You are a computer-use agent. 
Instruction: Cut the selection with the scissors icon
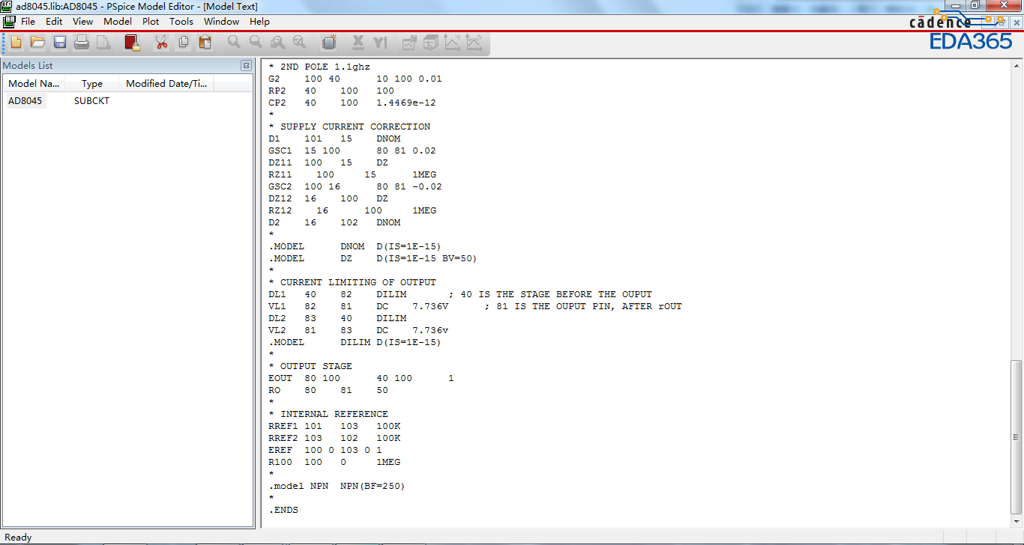point(161,43)
